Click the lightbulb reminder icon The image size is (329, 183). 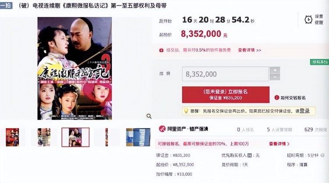tap(186, 111)
